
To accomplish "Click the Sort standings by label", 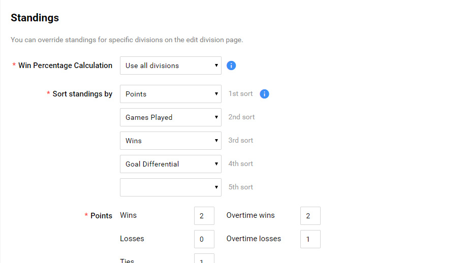I will coord(82,94).
